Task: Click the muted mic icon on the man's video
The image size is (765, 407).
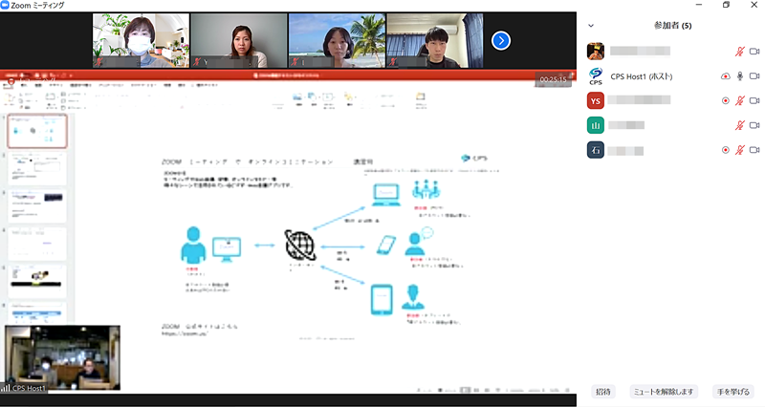Action: [393, 62]
